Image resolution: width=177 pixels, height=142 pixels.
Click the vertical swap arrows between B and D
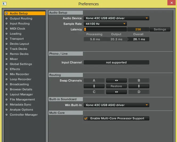[139, 86]
